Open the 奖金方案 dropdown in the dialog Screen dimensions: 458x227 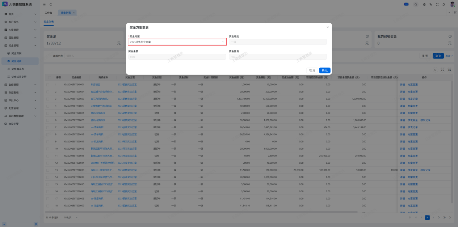[177, 42]
